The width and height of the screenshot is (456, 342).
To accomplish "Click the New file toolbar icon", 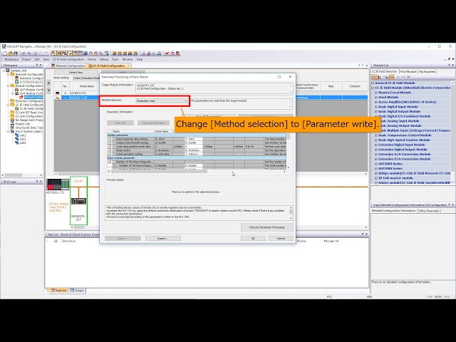I will click(5, 53).
